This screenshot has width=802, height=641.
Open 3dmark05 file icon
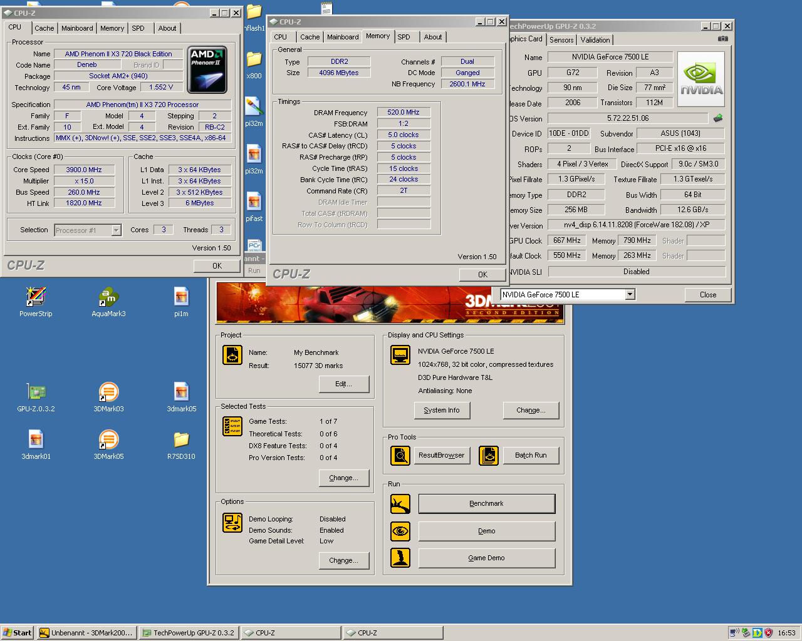(x=181, y=397)
